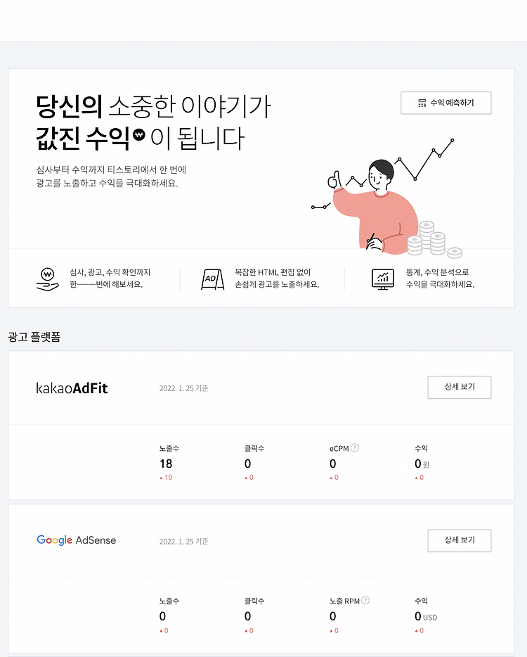527x657 pixels.
Task: Click kakaoAdFit 클릭수 value
Action: (x=248, y=464)
